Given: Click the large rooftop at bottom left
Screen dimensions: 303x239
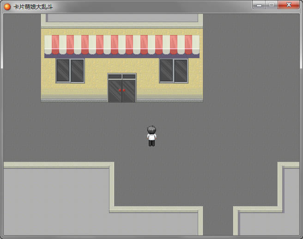Looking at the screenshot, I should click(56, 201).
